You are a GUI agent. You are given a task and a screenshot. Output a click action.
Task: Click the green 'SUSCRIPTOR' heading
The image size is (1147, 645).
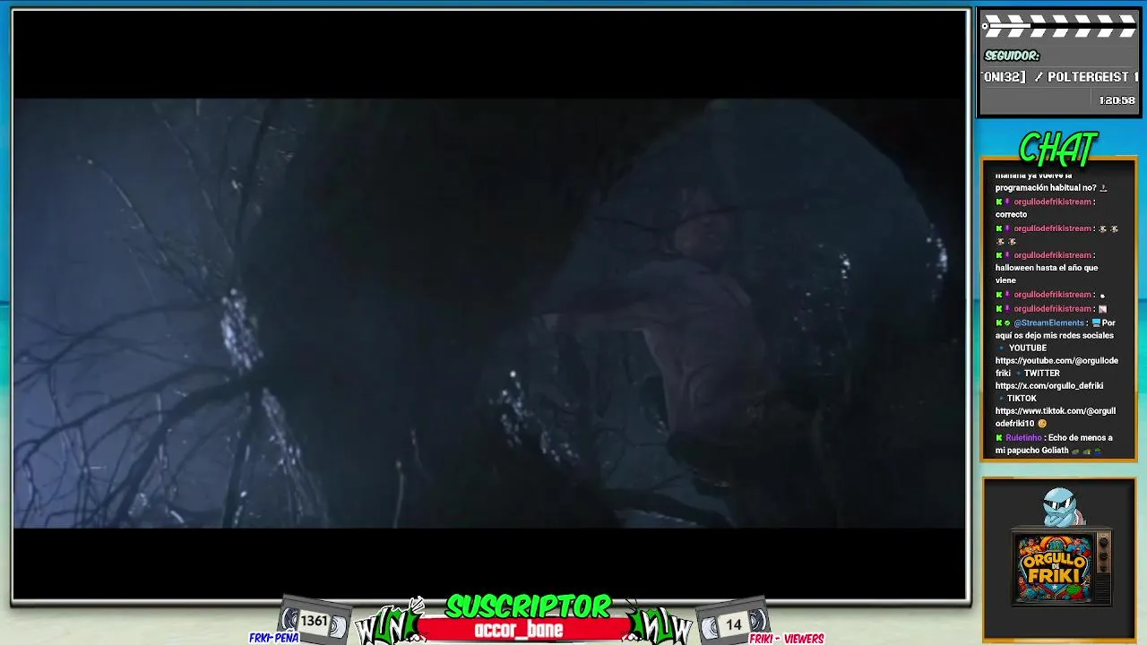coord(529,607)
